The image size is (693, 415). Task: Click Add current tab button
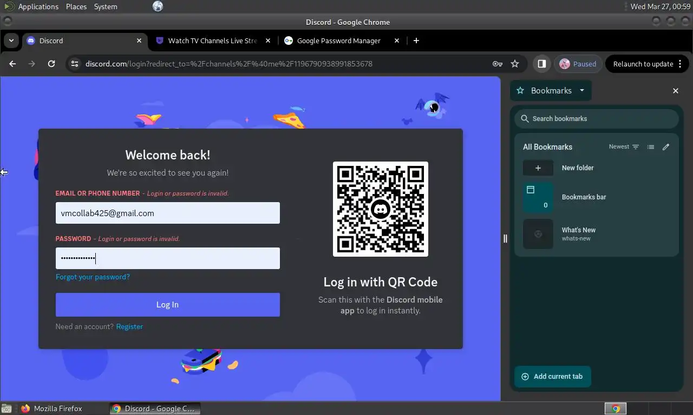pos(552,377)
